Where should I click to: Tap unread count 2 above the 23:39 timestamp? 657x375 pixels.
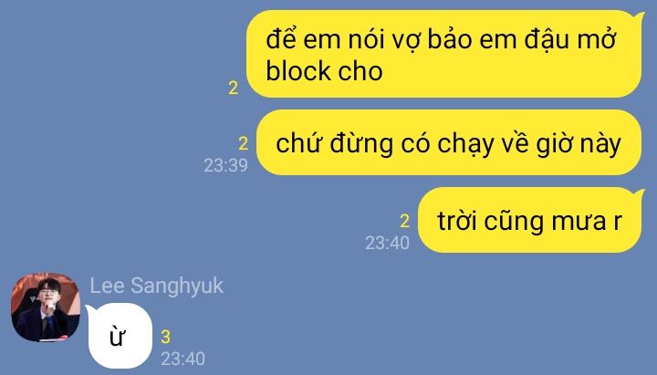pos(244,144)
